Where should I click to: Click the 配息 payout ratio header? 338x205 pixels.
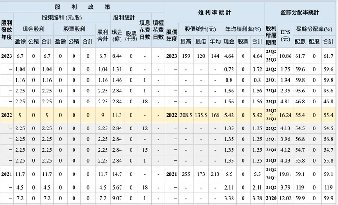click(300, 42)
